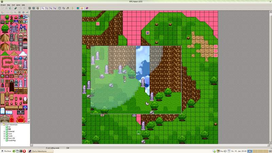Select the 1/1 zoom scale icon

click(43, 8)
